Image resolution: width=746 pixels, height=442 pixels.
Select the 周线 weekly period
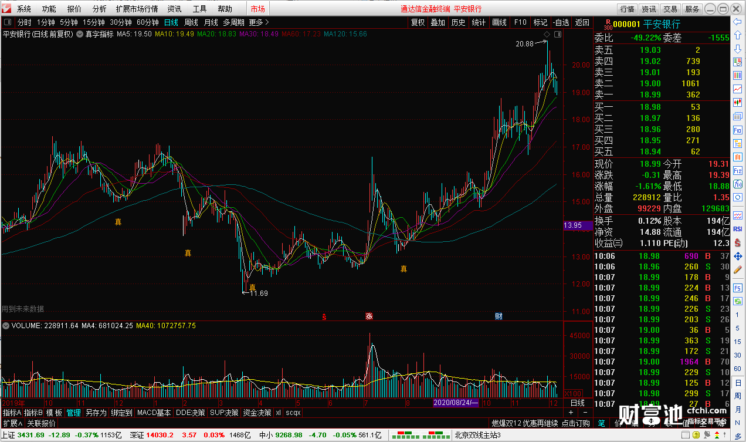point(191,22)
